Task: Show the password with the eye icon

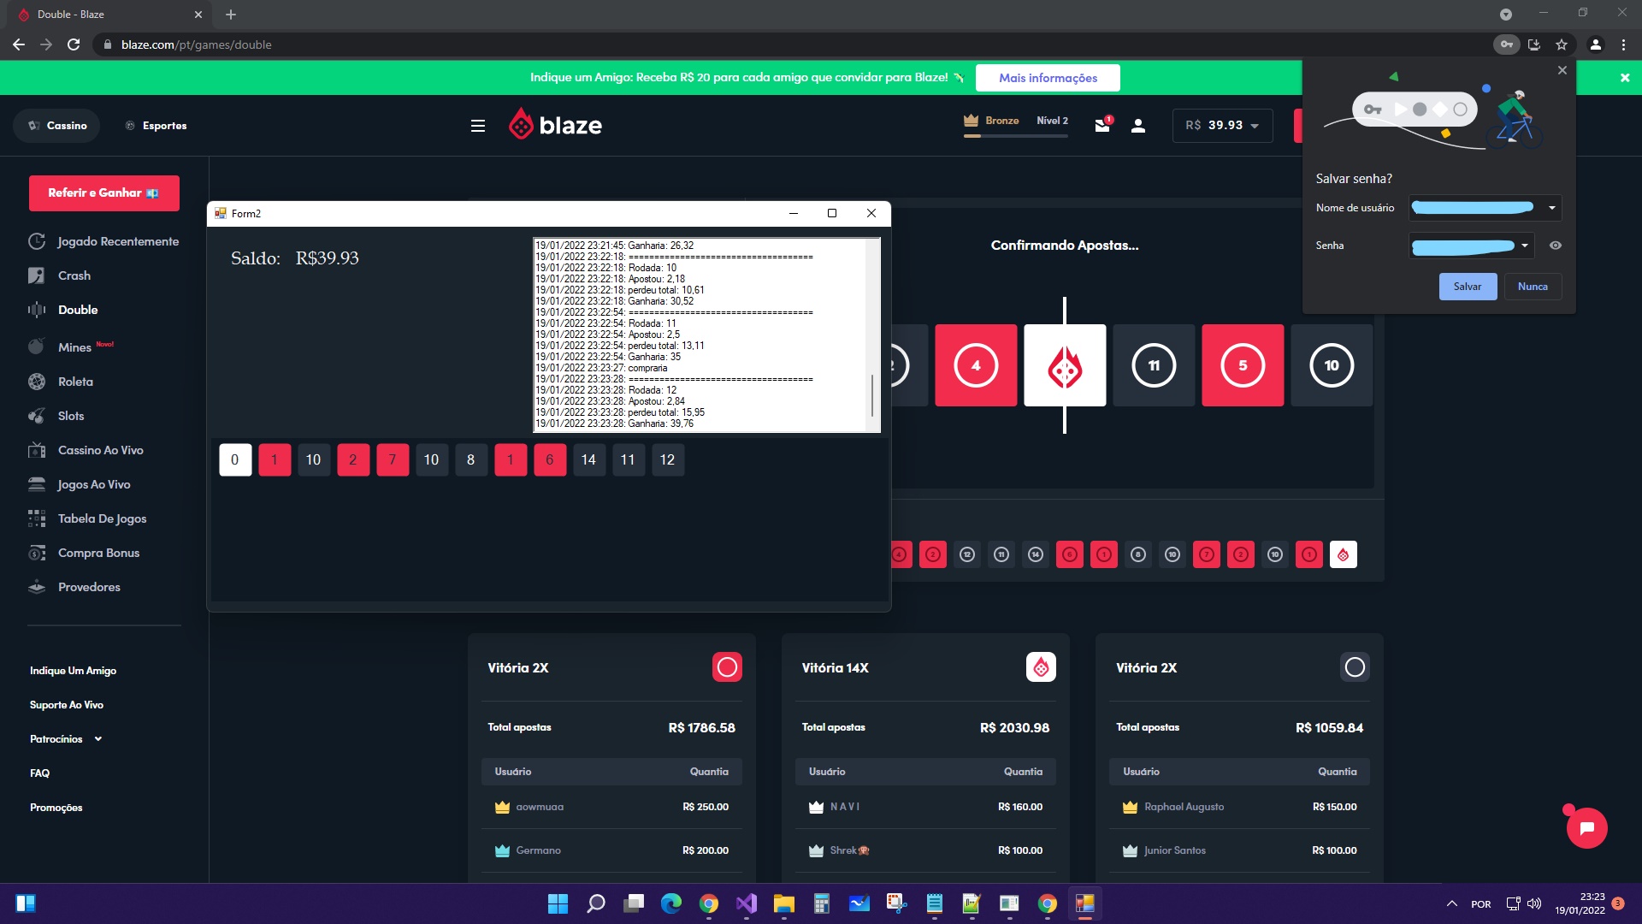Action: (x=1556, y=246)
